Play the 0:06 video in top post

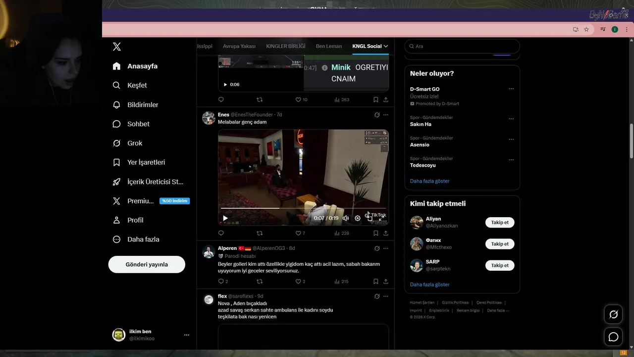225,85
